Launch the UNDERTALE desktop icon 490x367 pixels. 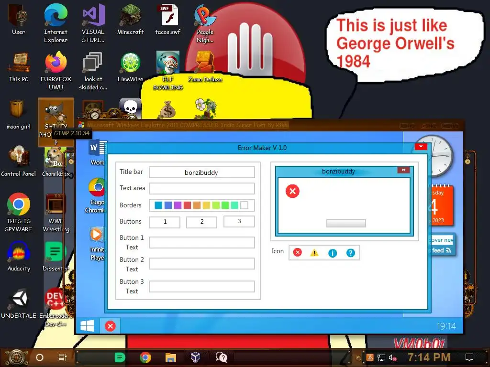pyautogui.click(x=19, y=303)
